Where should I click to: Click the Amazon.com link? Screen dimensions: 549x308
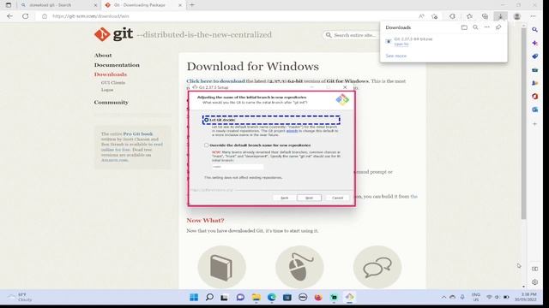click(x=114, y=160)
